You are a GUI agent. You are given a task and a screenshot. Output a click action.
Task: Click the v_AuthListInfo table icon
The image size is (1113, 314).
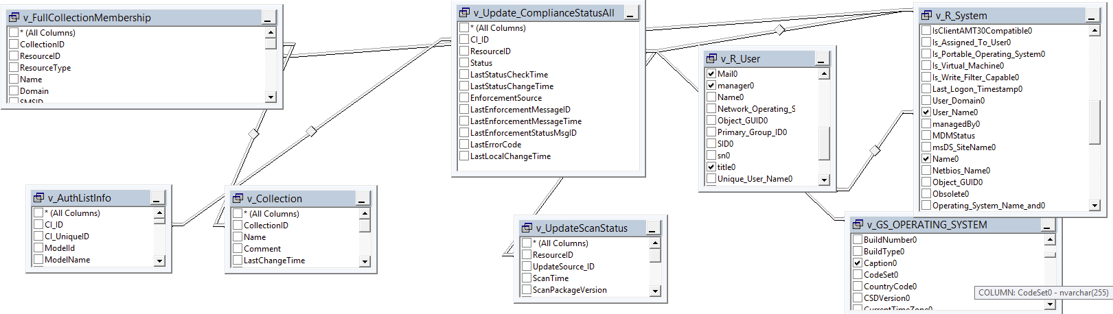tap(38, 198)
